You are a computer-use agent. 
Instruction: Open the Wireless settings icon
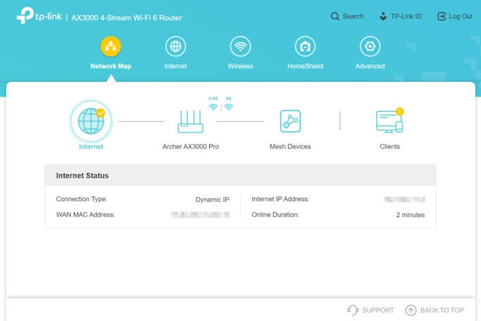click(240, 46)
